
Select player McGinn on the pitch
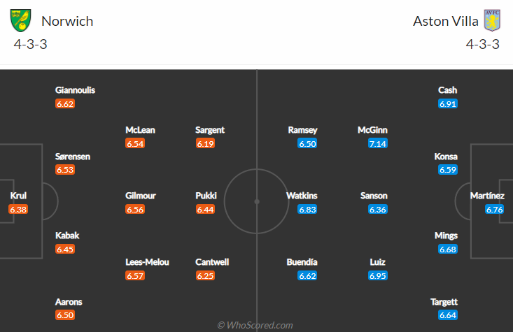point(372,130)
